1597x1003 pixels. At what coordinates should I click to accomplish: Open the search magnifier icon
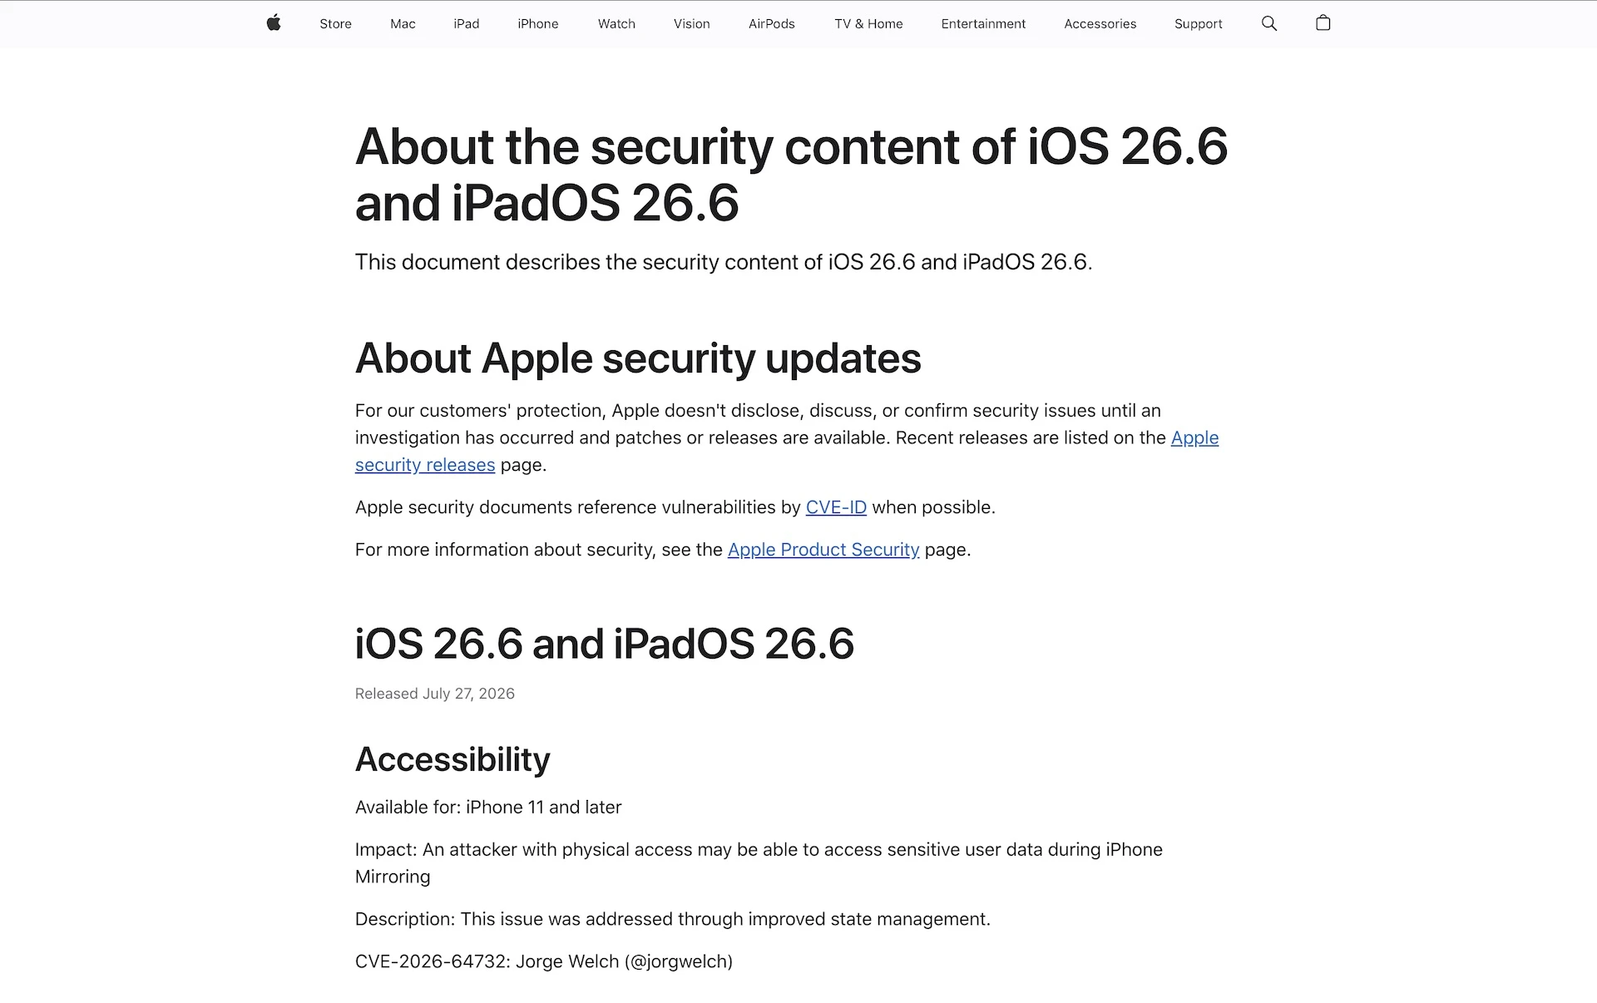[x=1269, y=23]
